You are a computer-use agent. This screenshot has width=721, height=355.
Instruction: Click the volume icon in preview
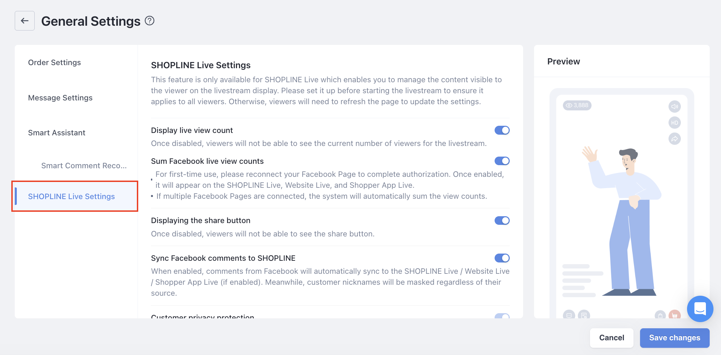(x=674, y=107)
